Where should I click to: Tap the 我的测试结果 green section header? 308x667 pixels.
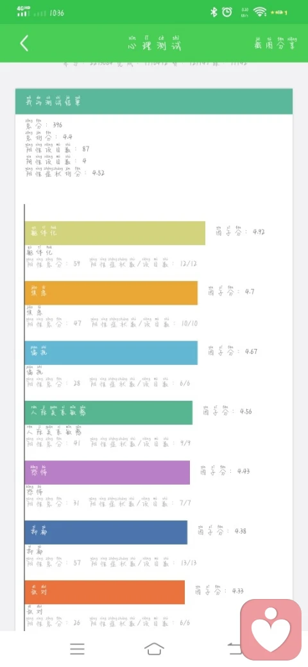coord(154,101)
